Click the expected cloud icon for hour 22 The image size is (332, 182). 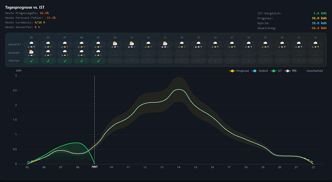pos(316,43)
